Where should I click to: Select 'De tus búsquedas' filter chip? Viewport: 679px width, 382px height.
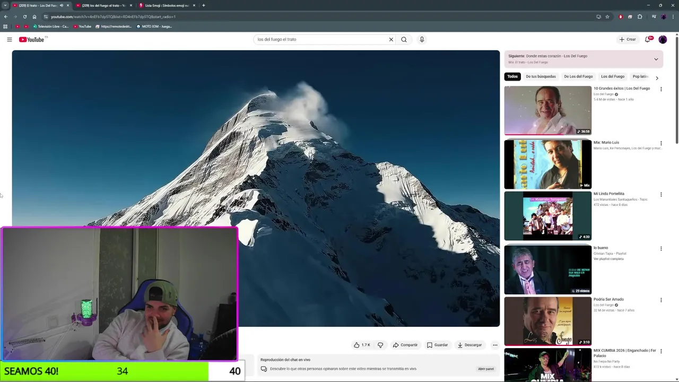(541, 76)
